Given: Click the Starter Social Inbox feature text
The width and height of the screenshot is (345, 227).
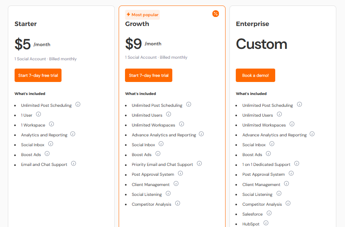Looking at the screenshot, I should point(33,145).
